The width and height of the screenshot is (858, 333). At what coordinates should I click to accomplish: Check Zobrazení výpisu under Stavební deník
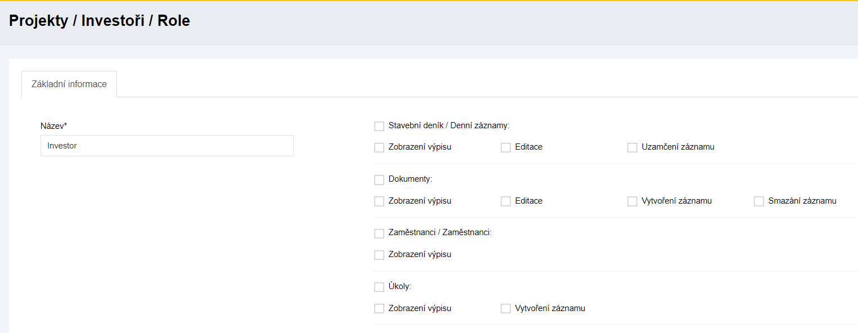click(x=379, y=147)
